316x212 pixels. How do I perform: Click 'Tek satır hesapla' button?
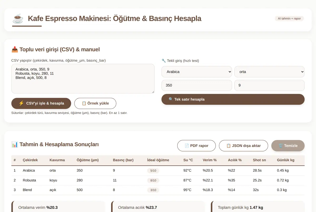click(233, 99)
